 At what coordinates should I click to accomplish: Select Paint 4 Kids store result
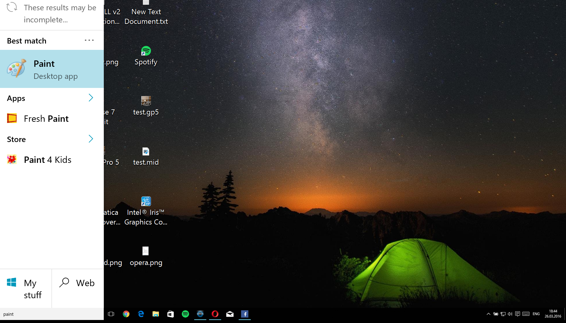pyautogui.click(x=52, y=160)
